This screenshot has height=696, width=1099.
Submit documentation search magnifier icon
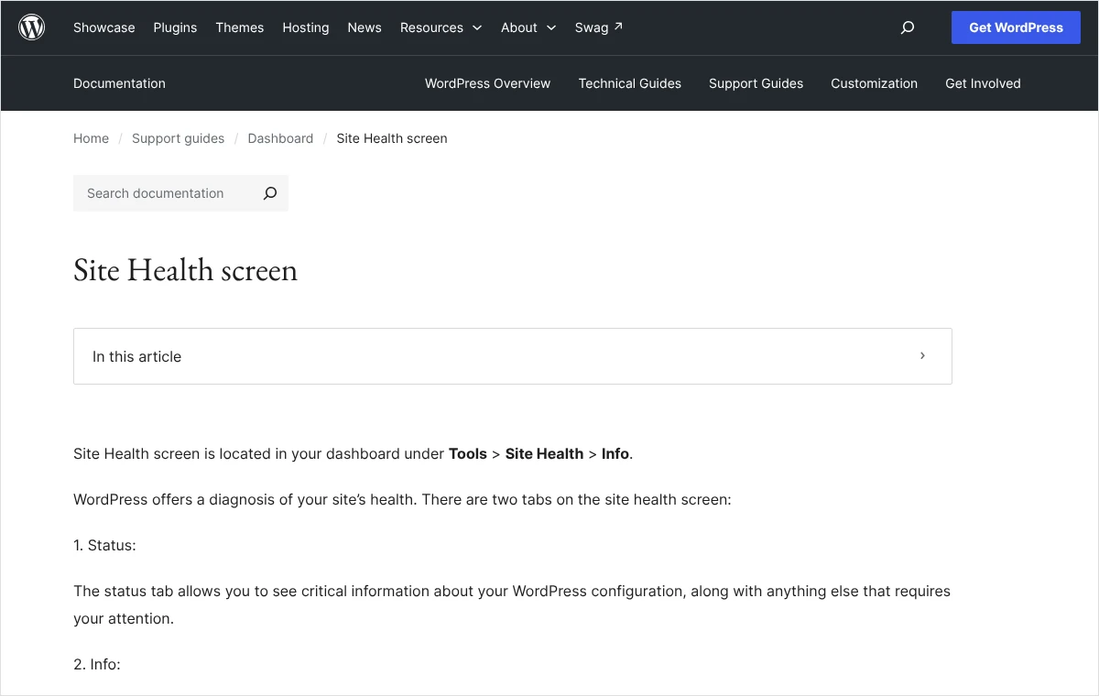click(270, 193)
